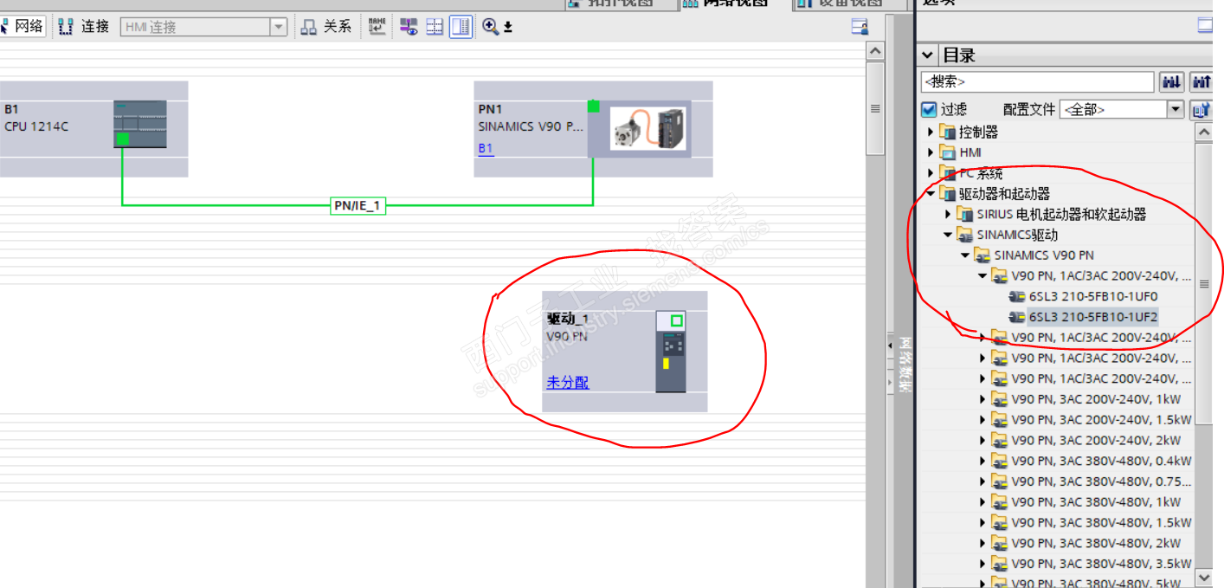This screenshot has width=1224, height=588.
Task: Select the 驱动器和起动器 tree label
Action: (x=1004, y=194)
